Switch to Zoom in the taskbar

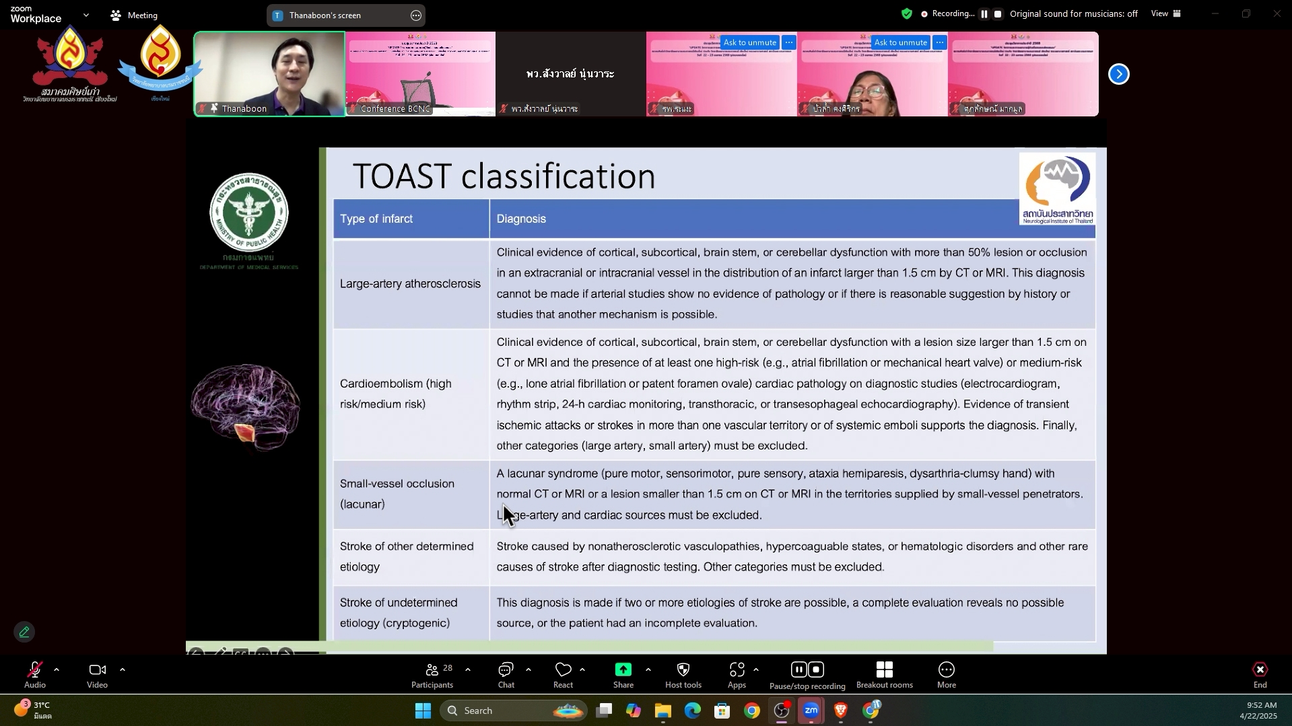tap(811, 711)
